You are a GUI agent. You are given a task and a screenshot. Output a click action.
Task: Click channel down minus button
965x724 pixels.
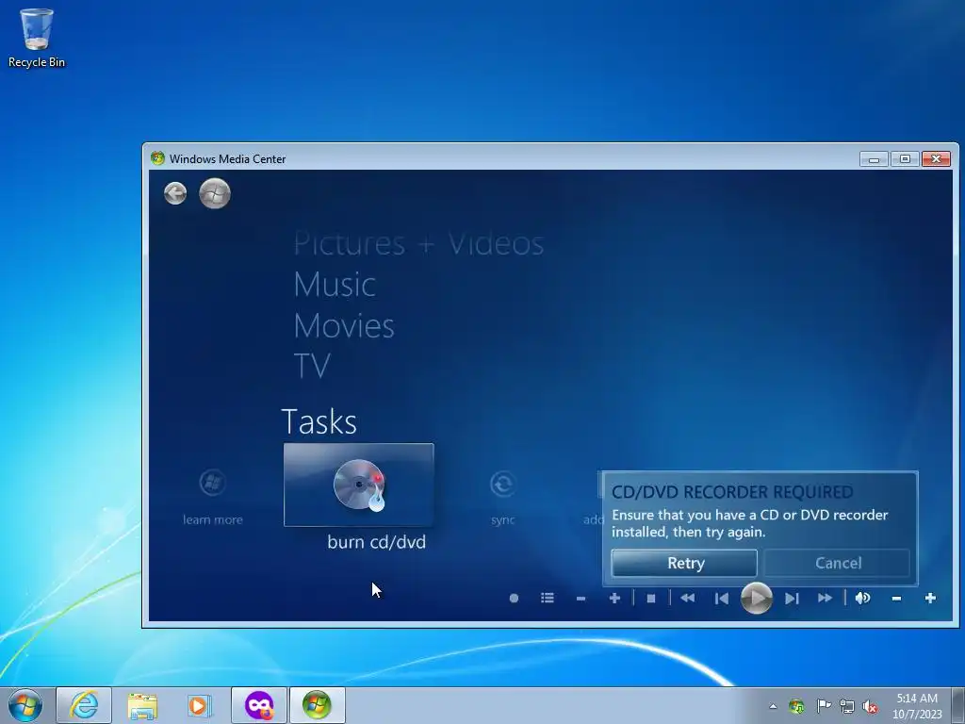(581, 598)
